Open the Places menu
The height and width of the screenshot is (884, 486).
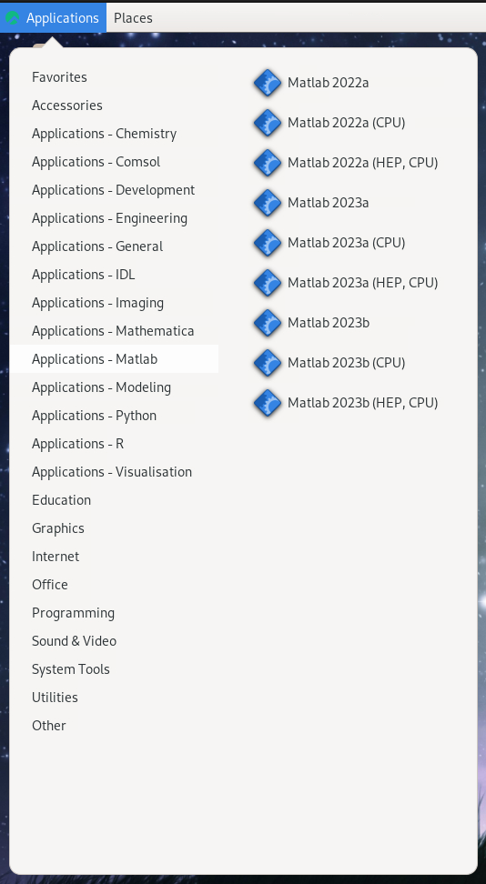point(133,18)
